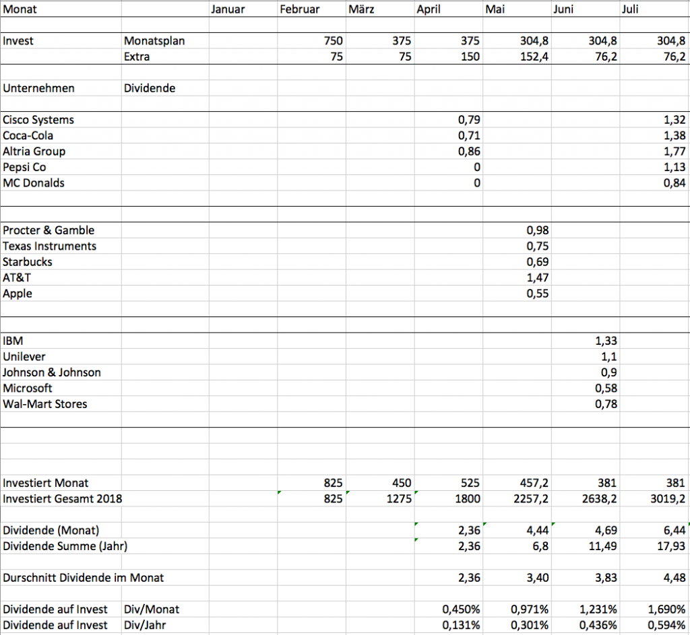Click Altria Group's Juli dividend 1,77
This screenshot has height=635, width=690.
pos(675,152)
